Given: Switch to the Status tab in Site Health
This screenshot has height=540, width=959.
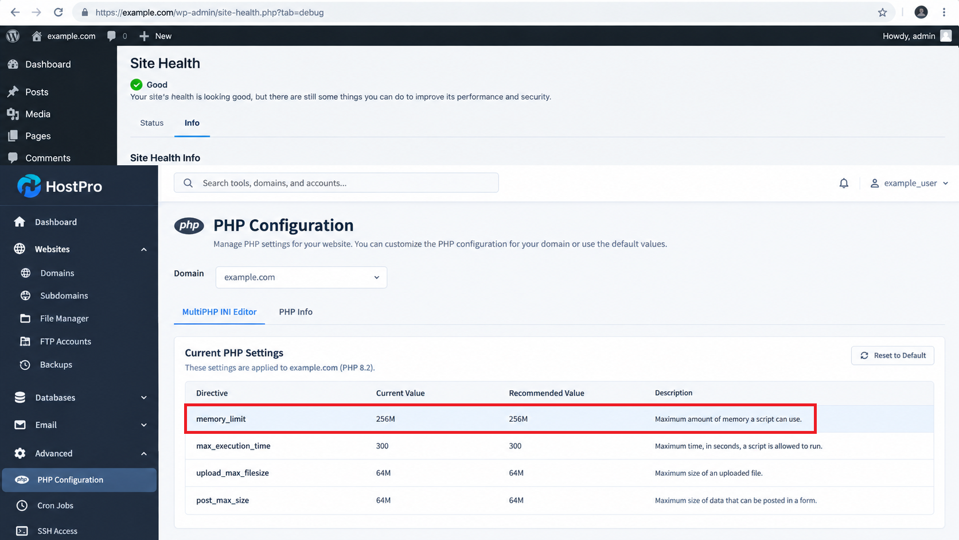Looking at the screenshot, I should [x=152, y=123].
